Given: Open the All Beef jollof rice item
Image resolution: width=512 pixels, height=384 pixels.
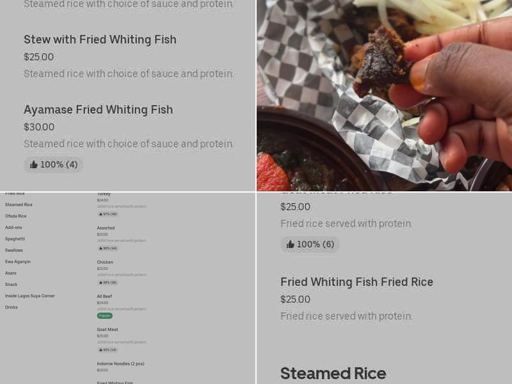Looking at the screenshot, I should (104, 296).
